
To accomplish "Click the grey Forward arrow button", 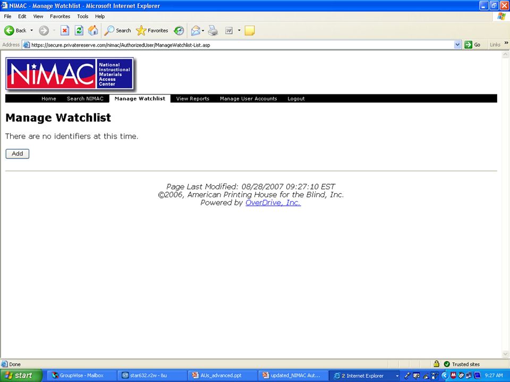I will 44,31.
